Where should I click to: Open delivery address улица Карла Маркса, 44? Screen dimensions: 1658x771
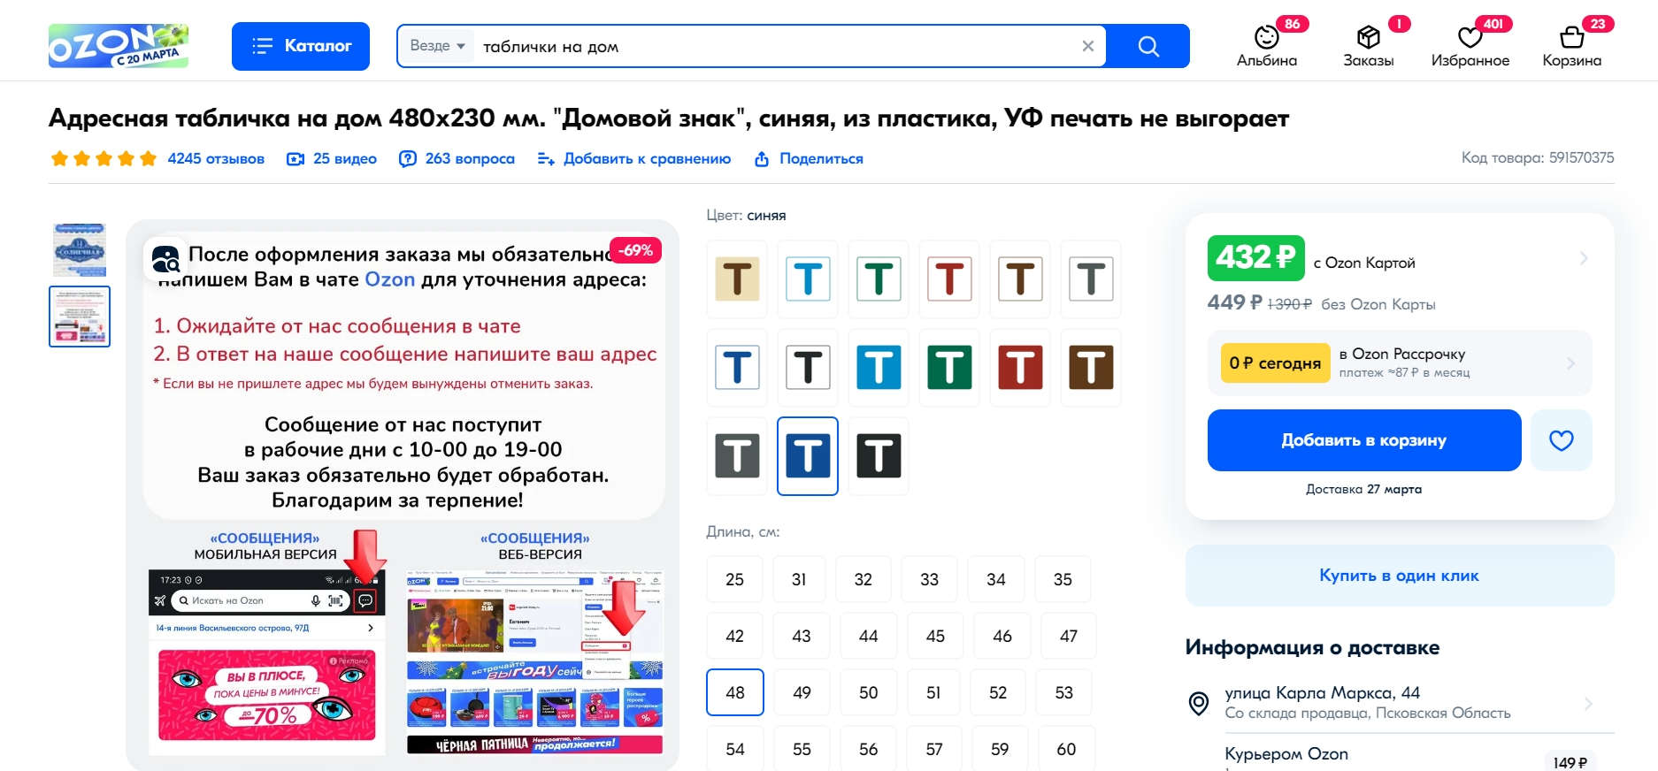click(1400, 703)
